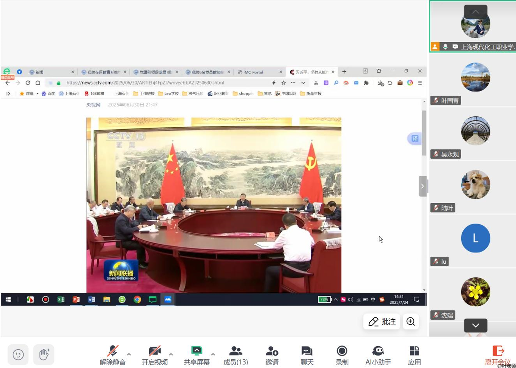Open the 应用 apps menu
The image size is (516, 368).
[x=414, y=355]
